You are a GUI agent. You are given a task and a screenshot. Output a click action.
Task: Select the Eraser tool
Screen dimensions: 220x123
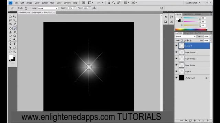coord(10,36)
